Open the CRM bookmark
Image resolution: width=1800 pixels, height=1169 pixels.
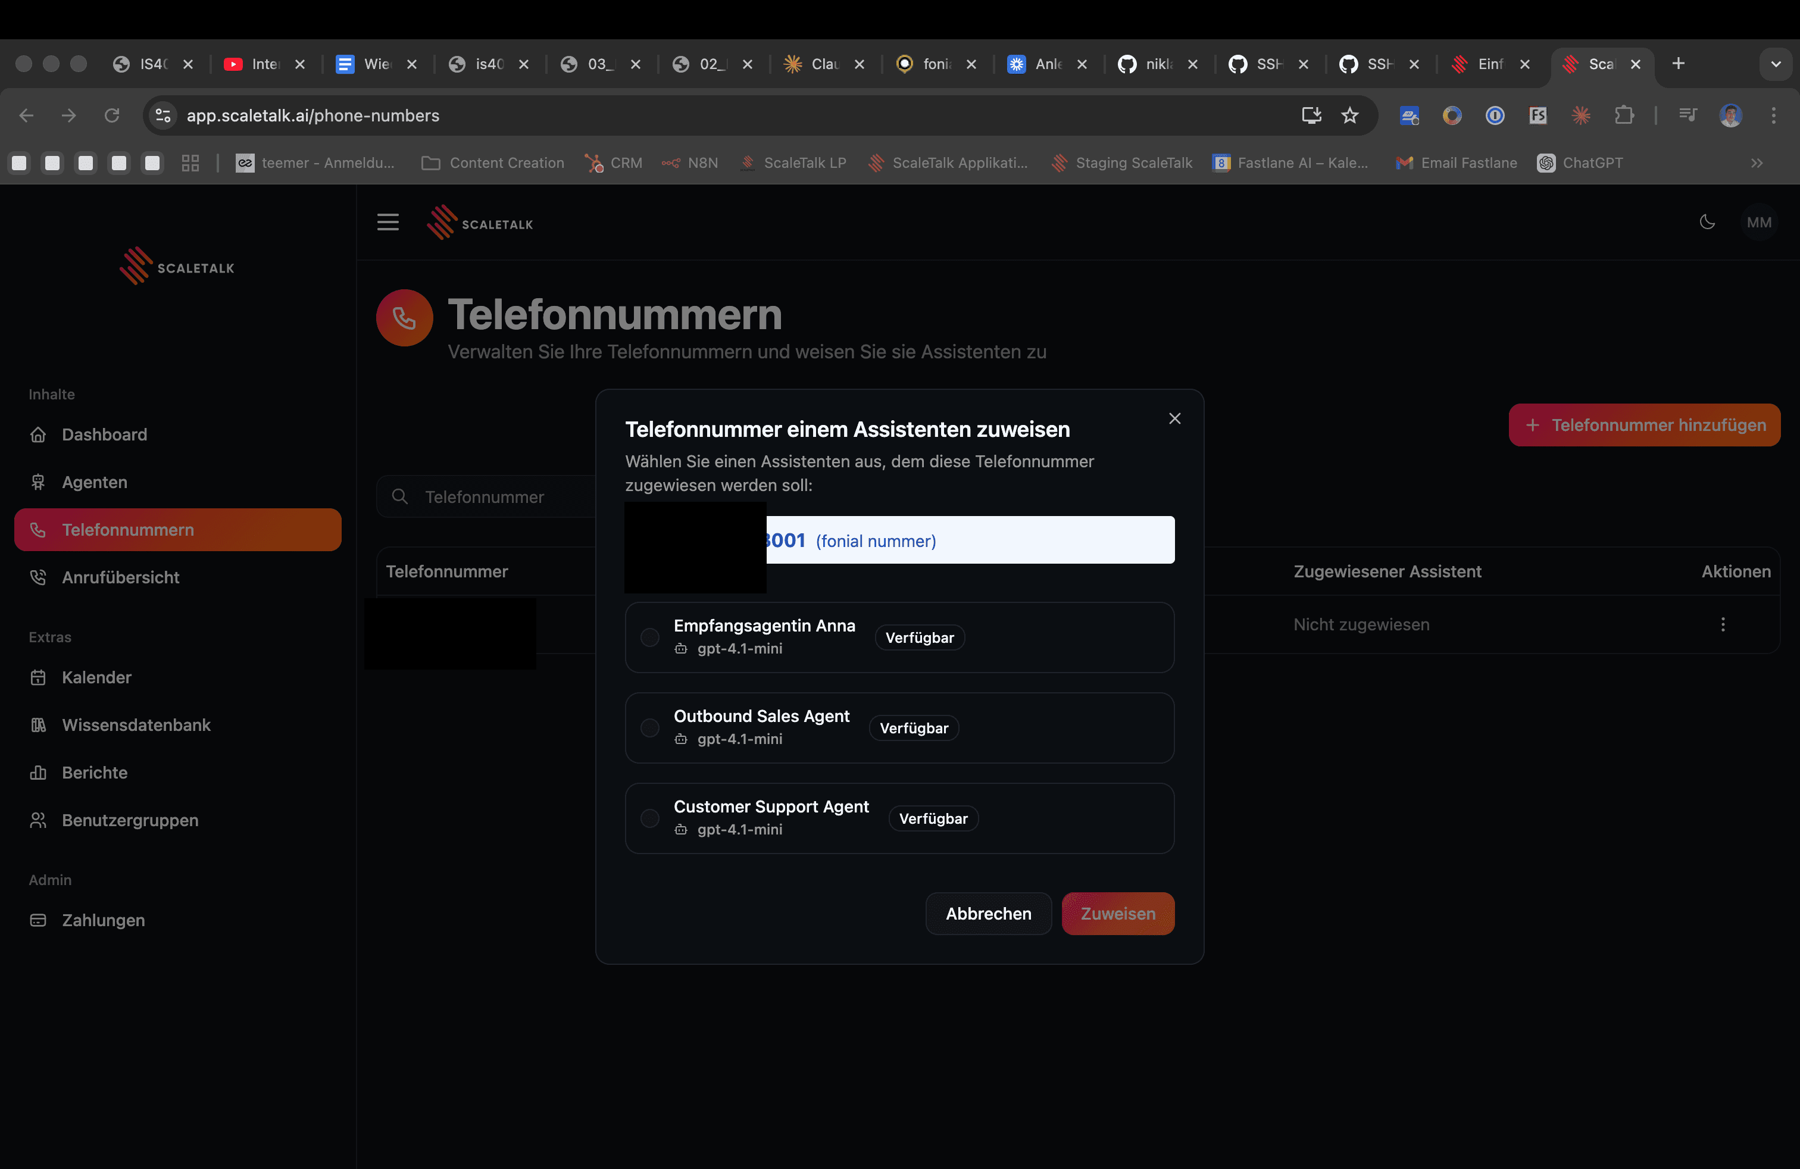point(613,162)
